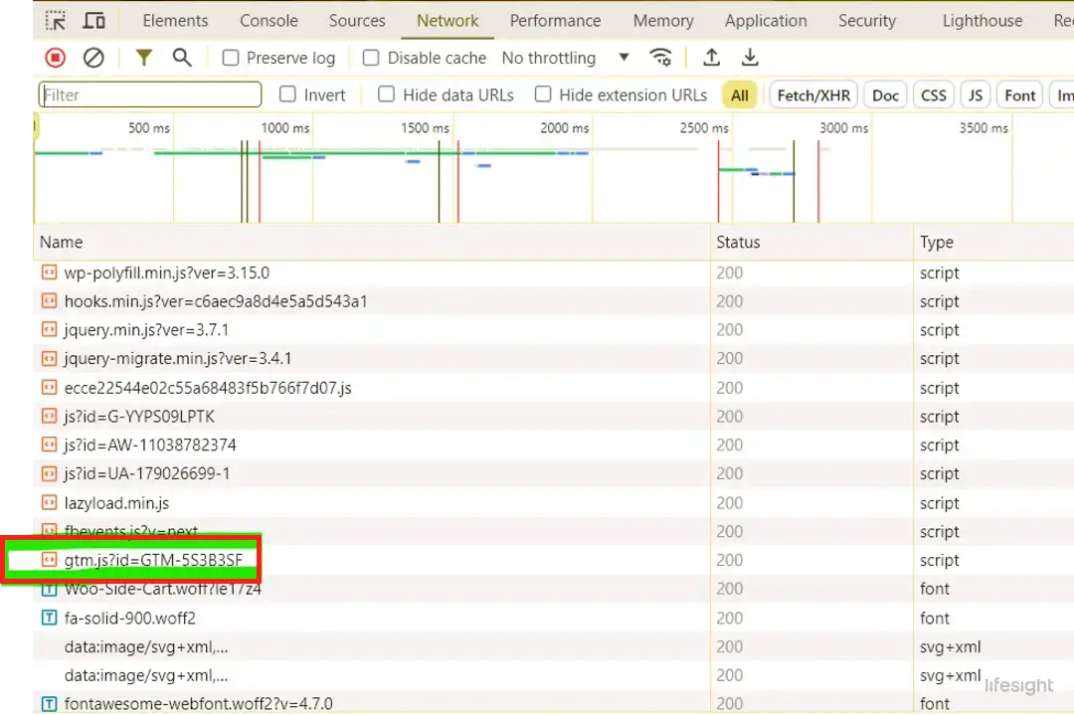
Task: Click the 1000 ms timeline overview marker
Action: click(285, 128)
